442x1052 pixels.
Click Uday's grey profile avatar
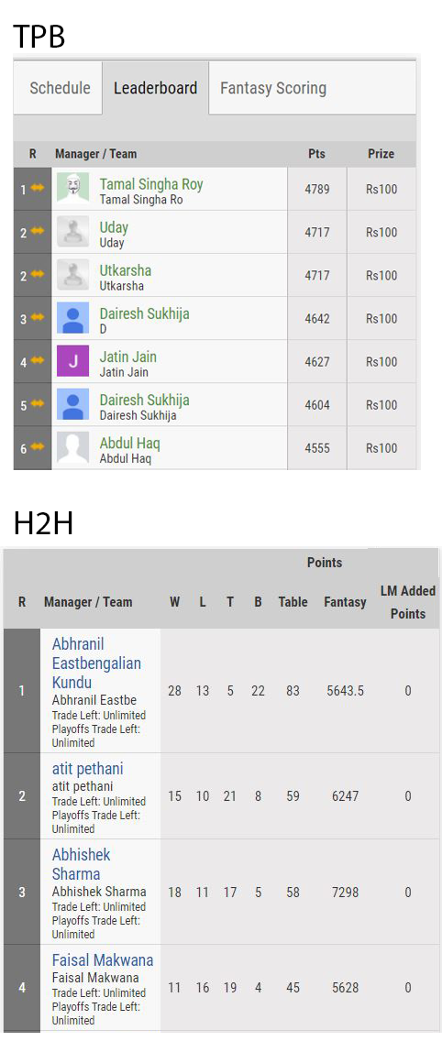click(x=72, y=232)
